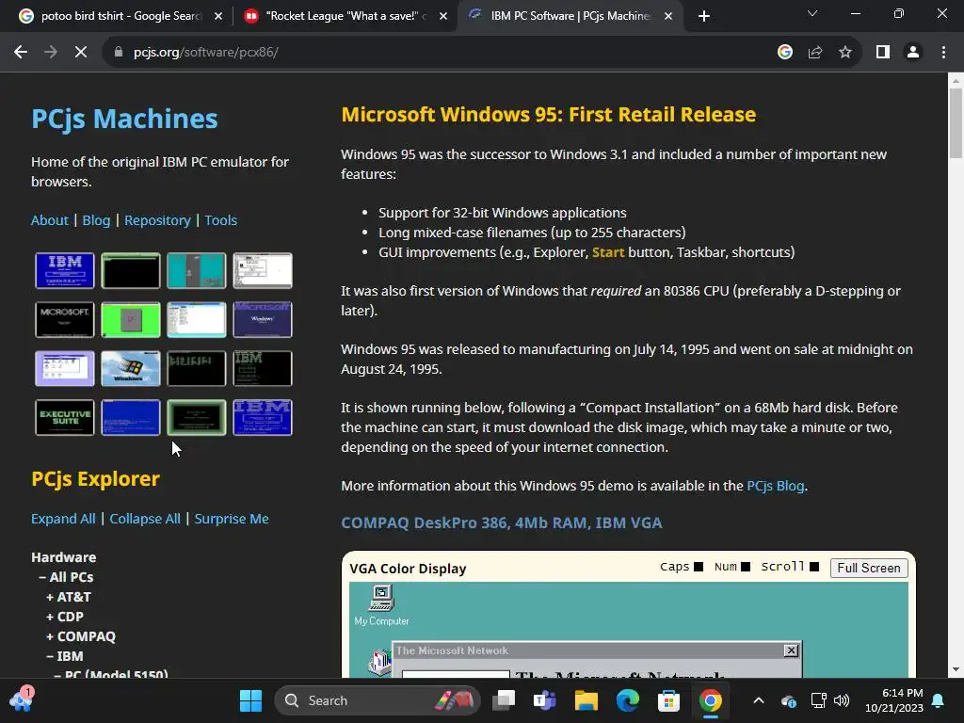The height and width of the screenshot is (723, 964).
Task: Click the yellow Start link in bullet list
Action: (608, 252)
